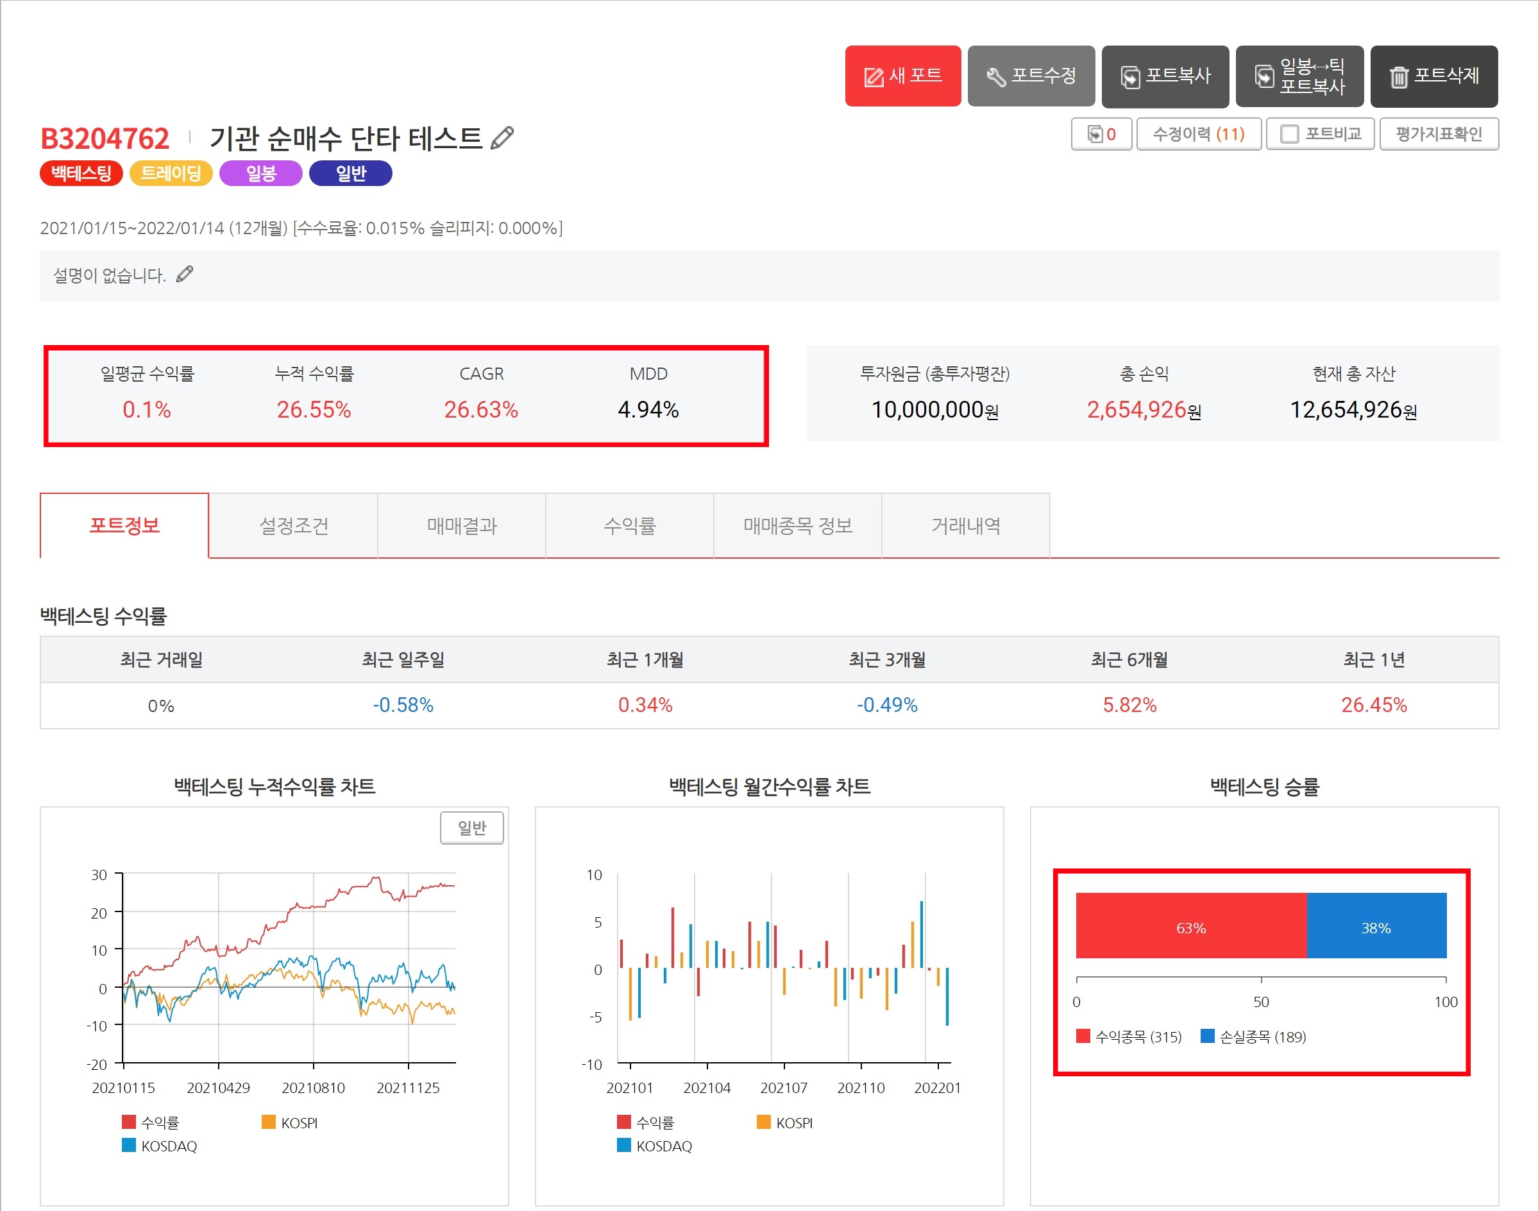Toggle KOSDAQ legend in monthly chart
The height and width of the screenshot is (1211, 1538).
[x=655, y=1145]
